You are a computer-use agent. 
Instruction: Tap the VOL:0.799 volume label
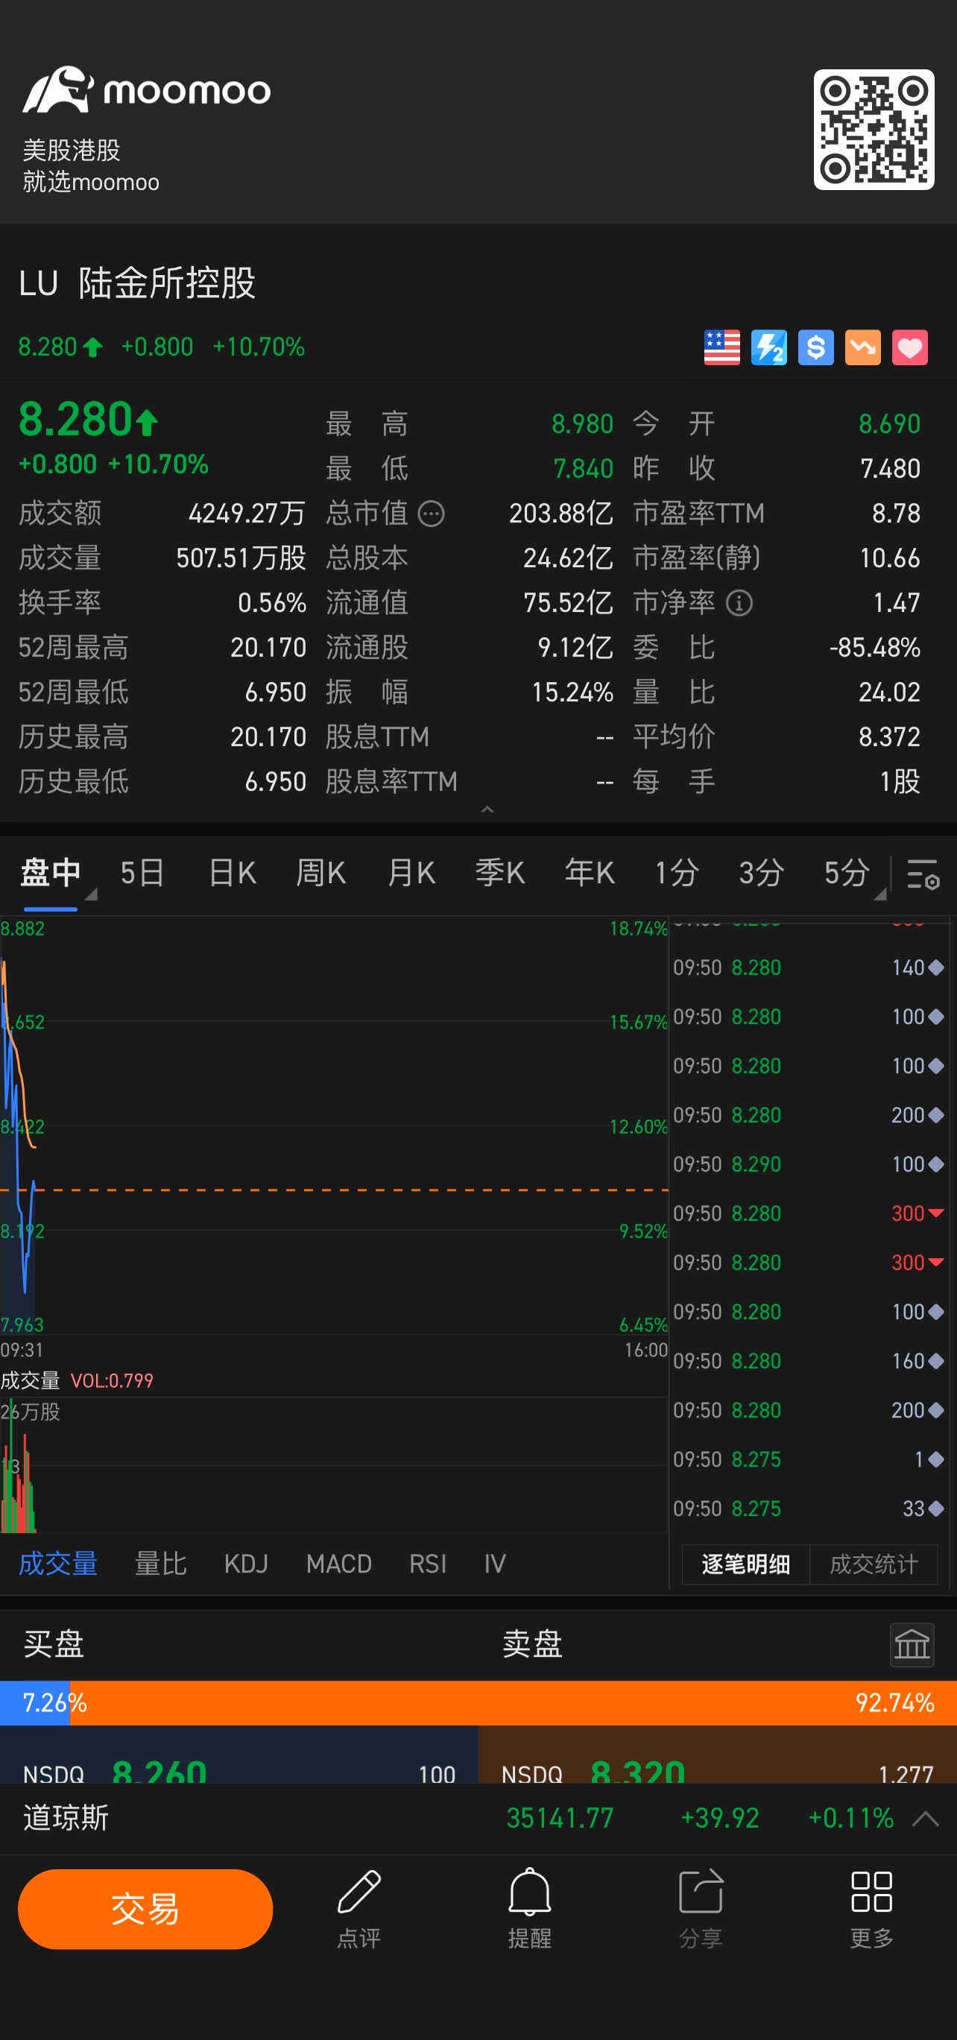click(112, 1380)
